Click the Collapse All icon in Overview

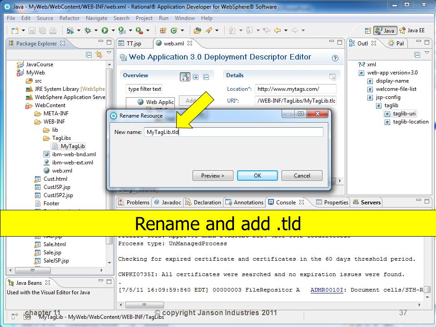(206, 77)
